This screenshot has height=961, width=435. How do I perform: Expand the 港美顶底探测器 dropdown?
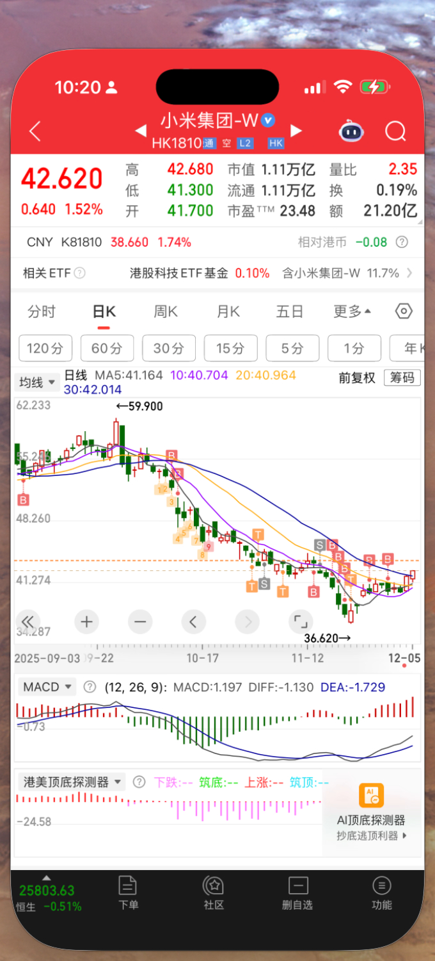tap(72, 782)
